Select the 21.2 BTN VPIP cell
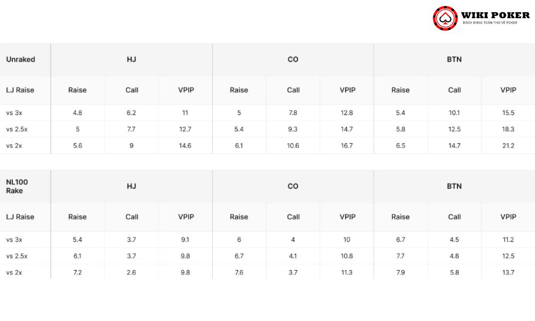535x321 pixels. [x=508, y=146]
